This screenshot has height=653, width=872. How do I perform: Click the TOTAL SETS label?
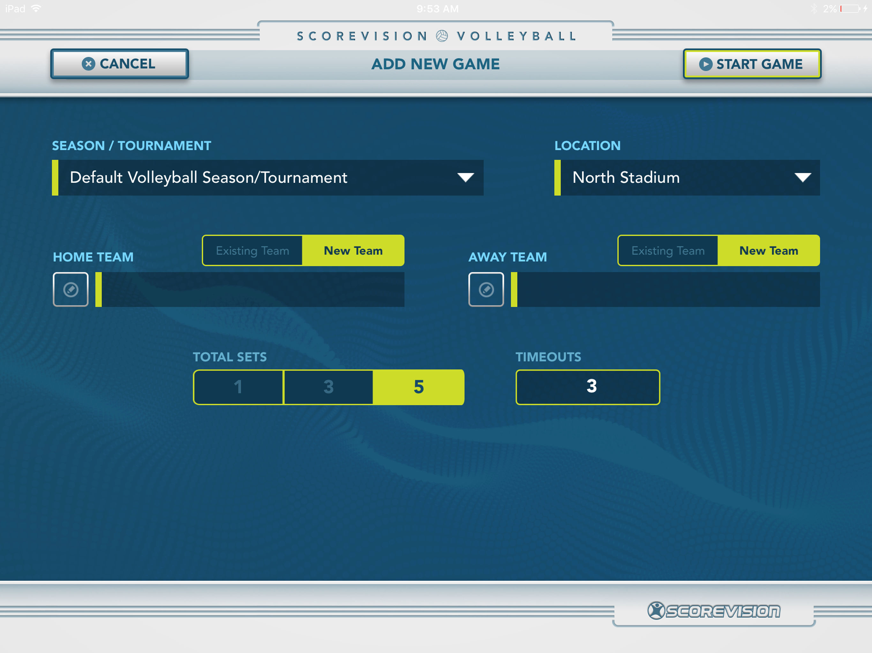230,357
